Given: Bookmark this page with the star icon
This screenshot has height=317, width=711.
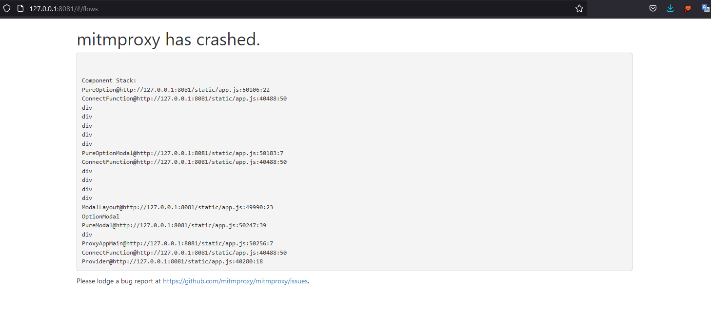Looking at the screenshot, I should pyautogui.click(x=579, y=8).
